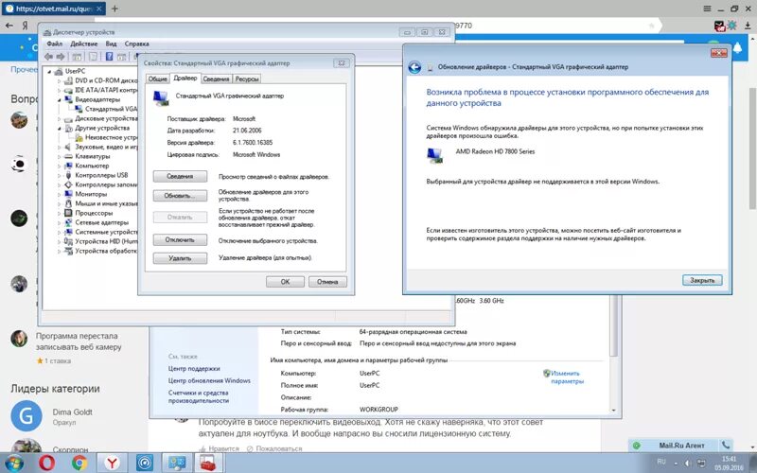The height and width of the screenshot is (473, 757).
Task: Click the Мониторы device icon in tree
Action: (x=68, y=194)
